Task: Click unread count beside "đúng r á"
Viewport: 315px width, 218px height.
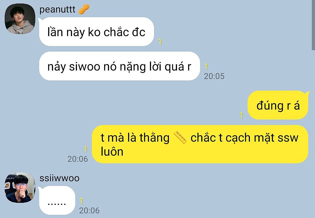Action: point(242,115)
